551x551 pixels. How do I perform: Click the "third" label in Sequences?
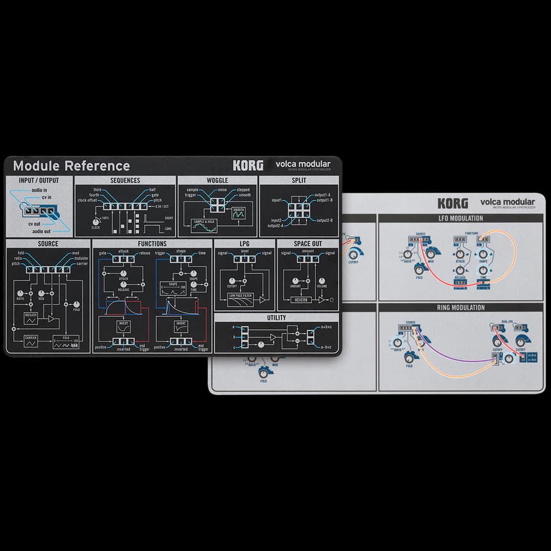(98, 190)
